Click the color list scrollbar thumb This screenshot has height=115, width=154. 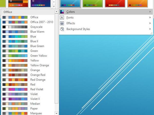[x=56, y=59]
